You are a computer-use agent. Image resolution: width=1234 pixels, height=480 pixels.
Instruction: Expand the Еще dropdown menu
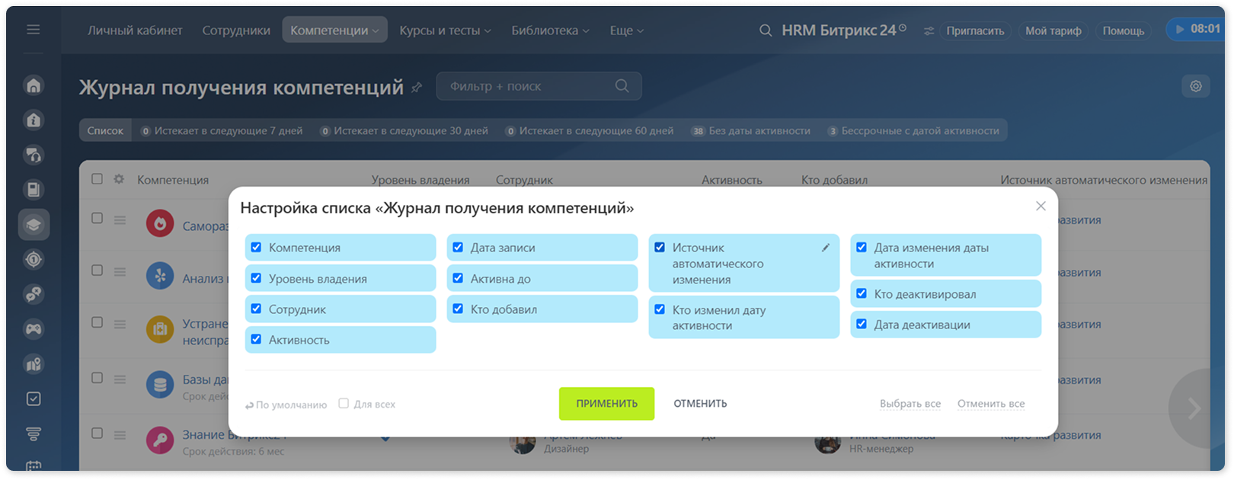pos(627,30)
